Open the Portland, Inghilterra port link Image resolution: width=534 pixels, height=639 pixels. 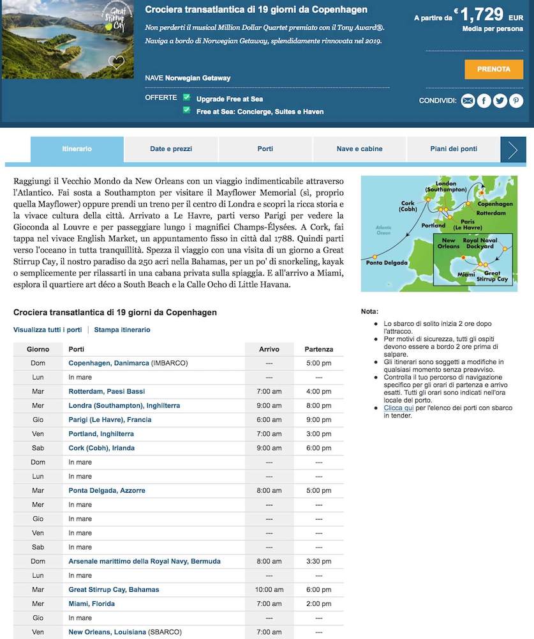[x=101, y=434]
